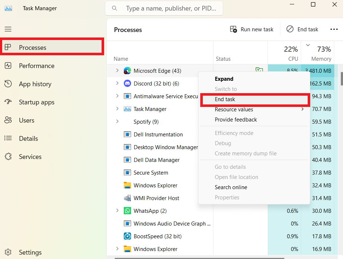The height and width of the screenshot is (259, 343).
Task: Expand the Discord process tree
Action: [117, 83]
